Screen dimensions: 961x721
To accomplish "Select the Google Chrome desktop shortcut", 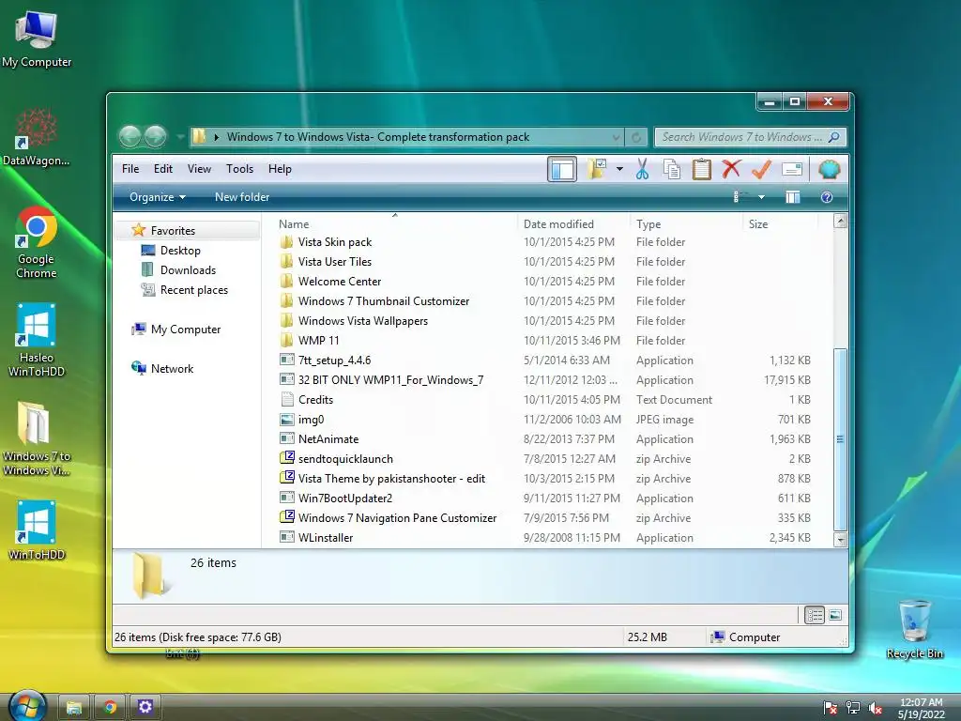I will [37, 242].
